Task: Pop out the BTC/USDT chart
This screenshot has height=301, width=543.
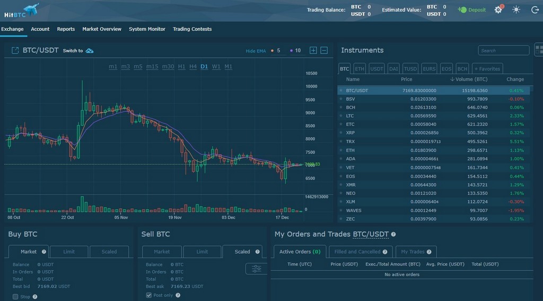Action: tap(15, 50)
